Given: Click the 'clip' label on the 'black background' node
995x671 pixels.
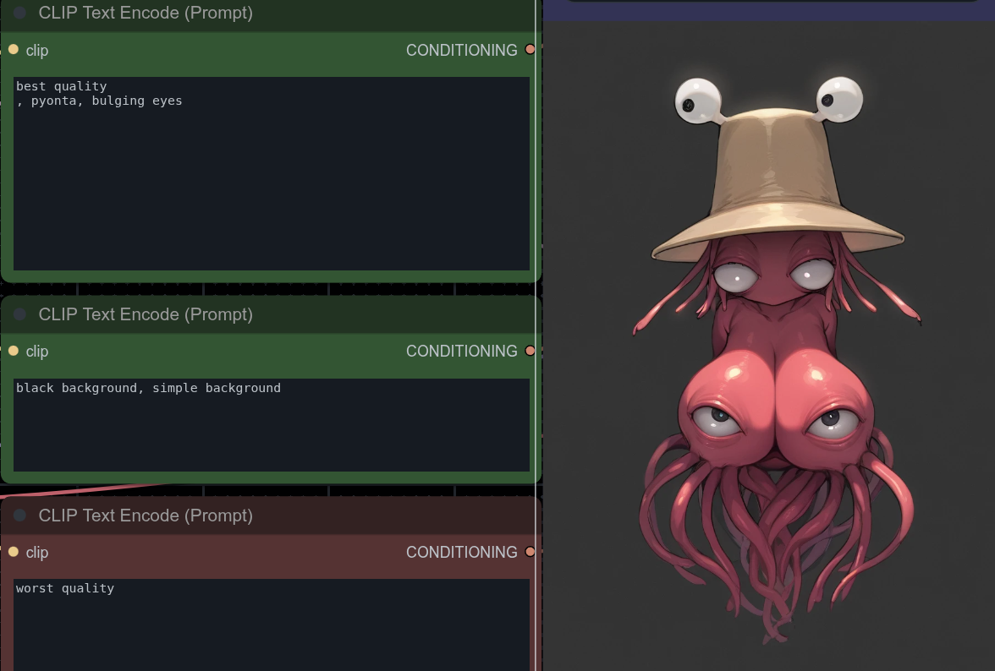Looking at the screenshot, I should click(37, 351).
